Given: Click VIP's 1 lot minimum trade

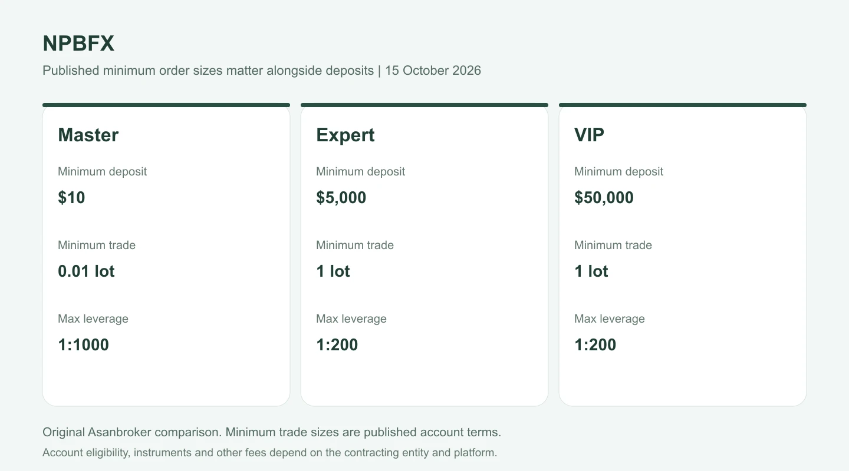Looking at the screenshot, I should point(591,271).
